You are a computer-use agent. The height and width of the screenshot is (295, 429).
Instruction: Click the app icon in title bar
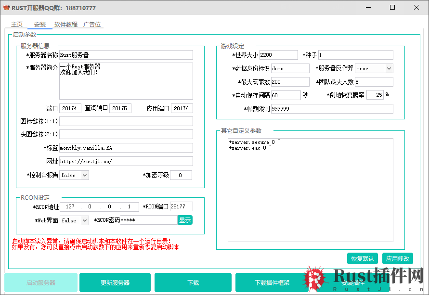(x=6, y=8)
